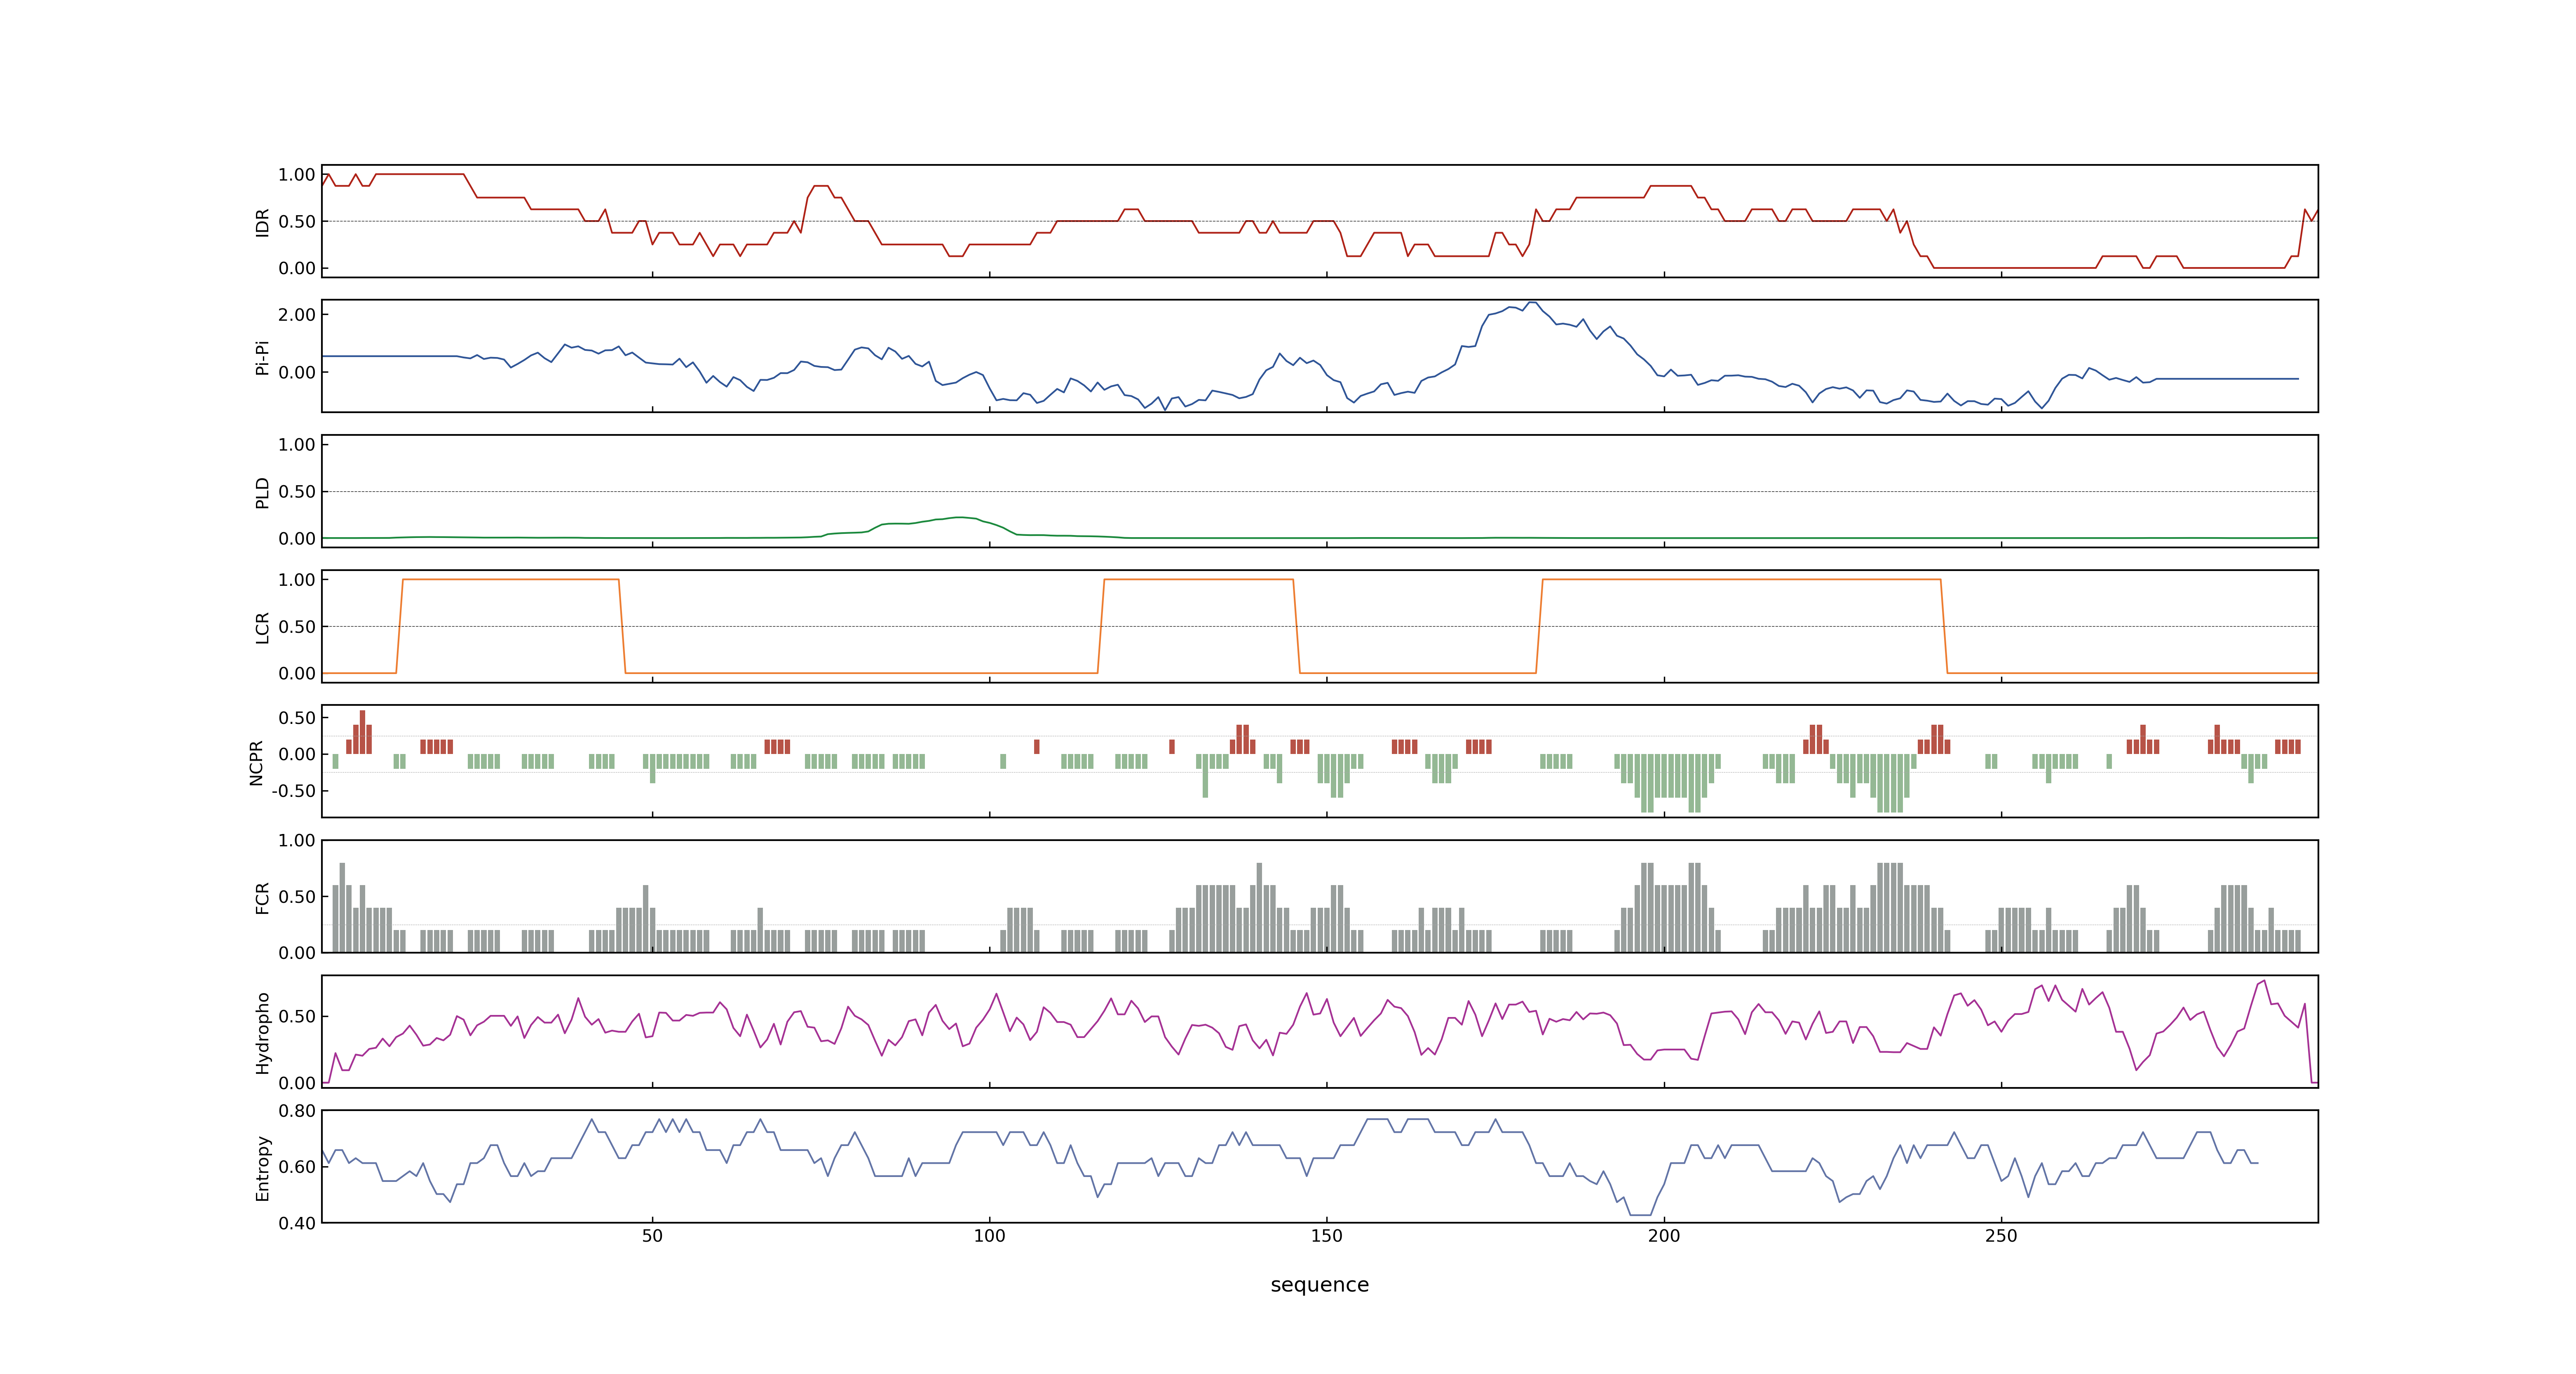The image size is (2576, 1374).
Task: Click the IDR axis label
Action: click(x=263, y=222)
